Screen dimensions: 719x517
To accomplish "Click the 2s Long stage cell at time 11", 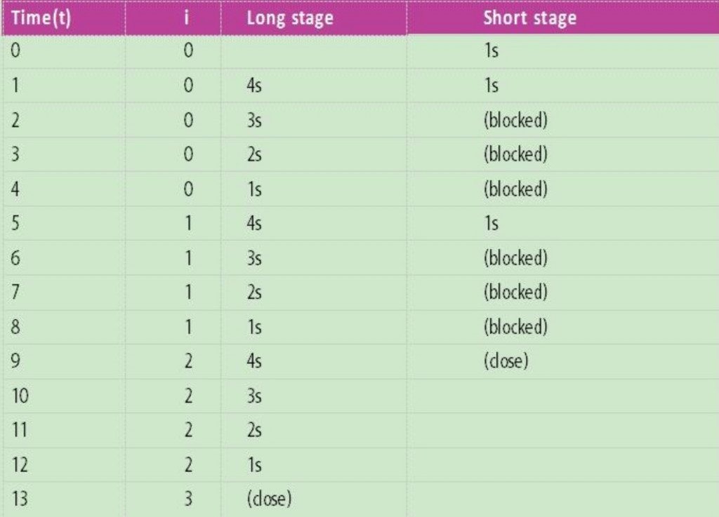I will tap(254, 431).
